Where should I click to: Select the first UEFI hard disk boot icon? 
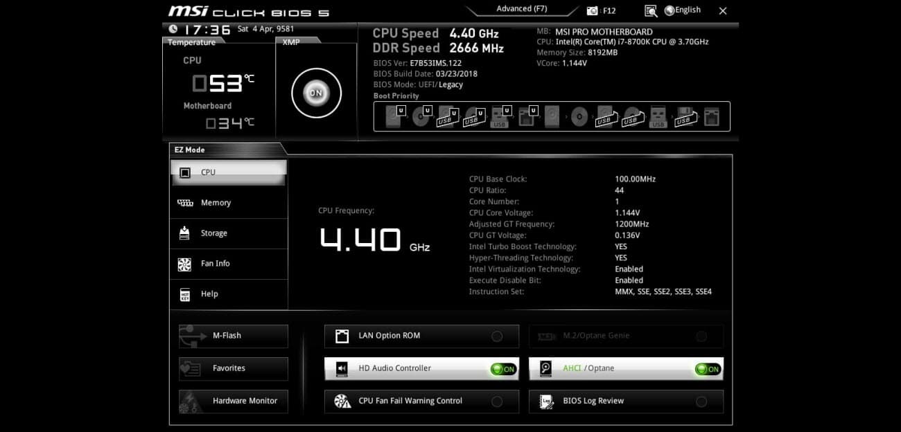394,116
